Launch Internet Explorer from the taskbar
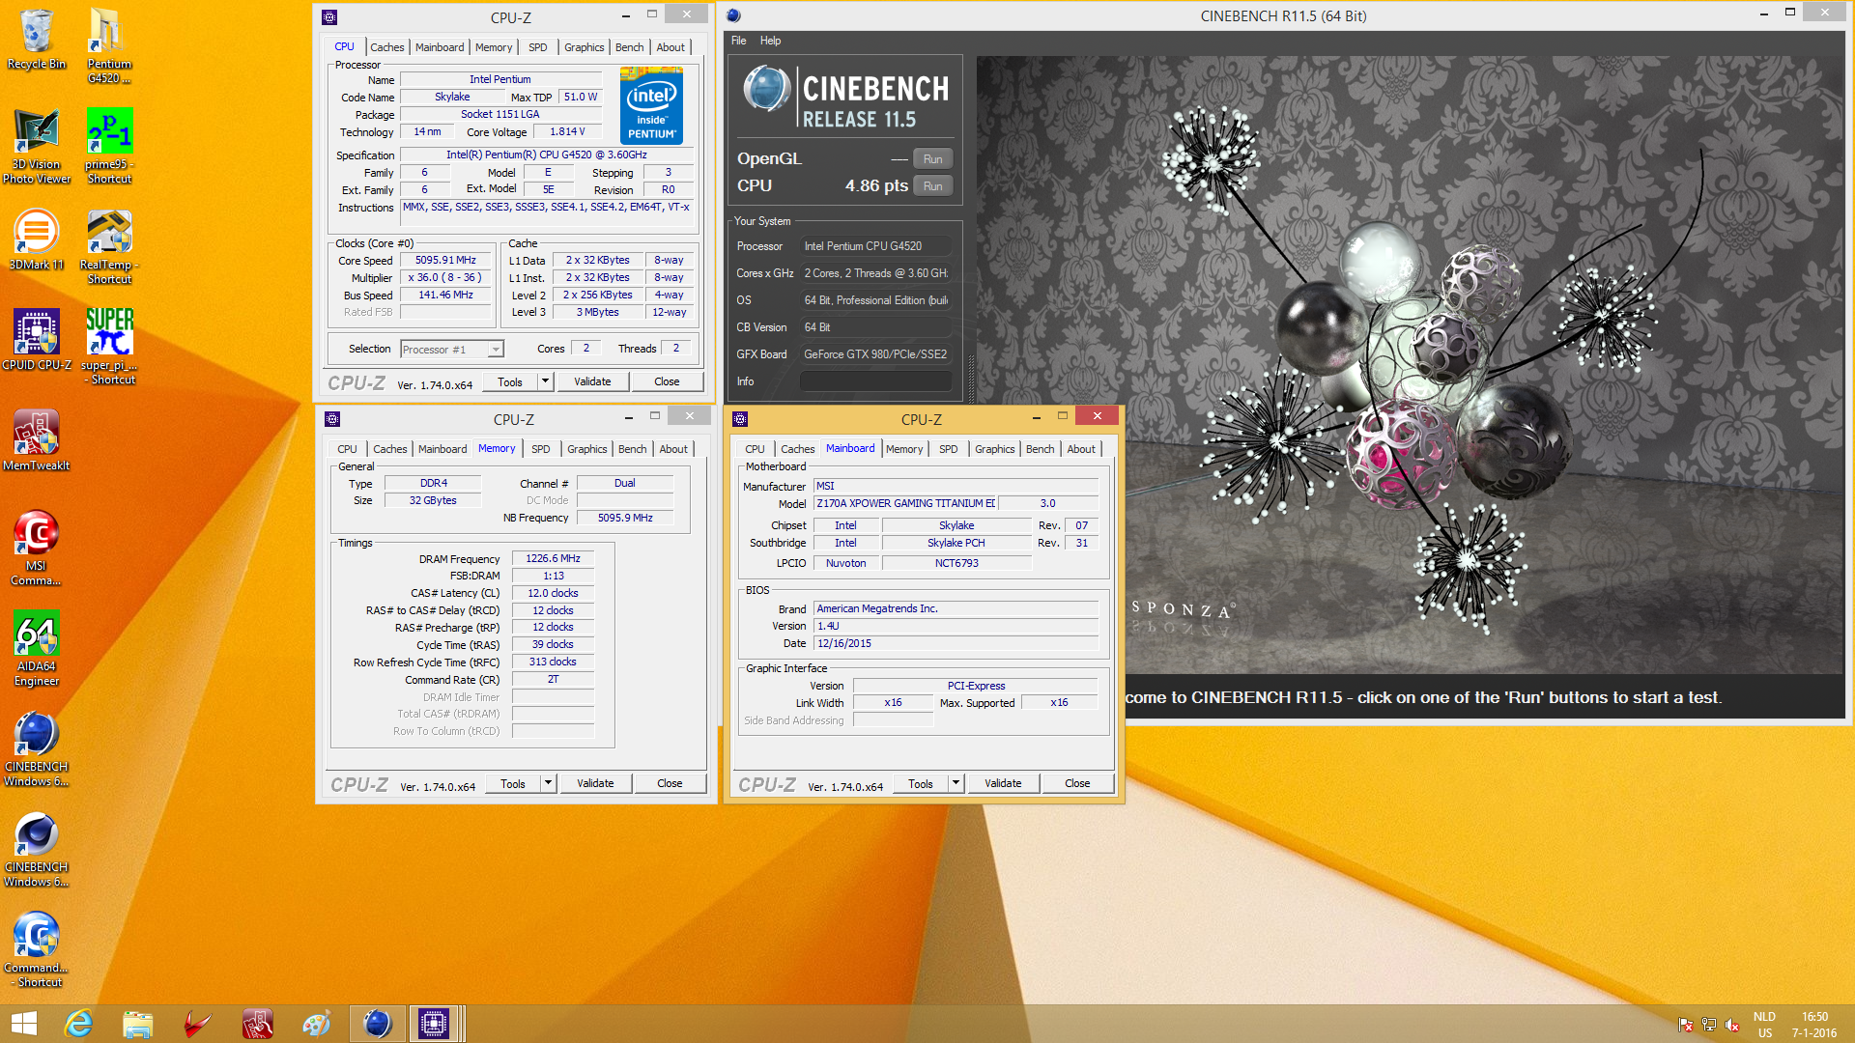The width and height of the screenshot is (1855, 1043). 78,1024
